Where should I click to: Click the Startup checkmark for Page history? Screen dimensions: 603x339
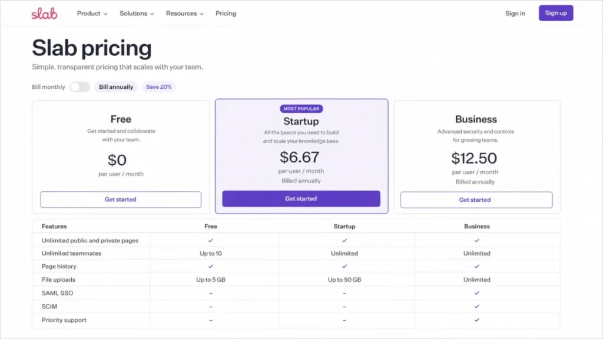[x=344, y=267]
